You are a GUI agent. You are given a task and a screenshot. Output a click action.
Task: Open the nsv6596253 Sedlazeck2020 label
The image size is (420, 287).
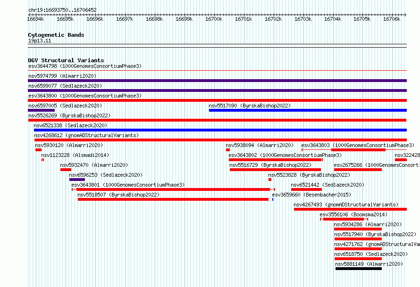point(106,175)
